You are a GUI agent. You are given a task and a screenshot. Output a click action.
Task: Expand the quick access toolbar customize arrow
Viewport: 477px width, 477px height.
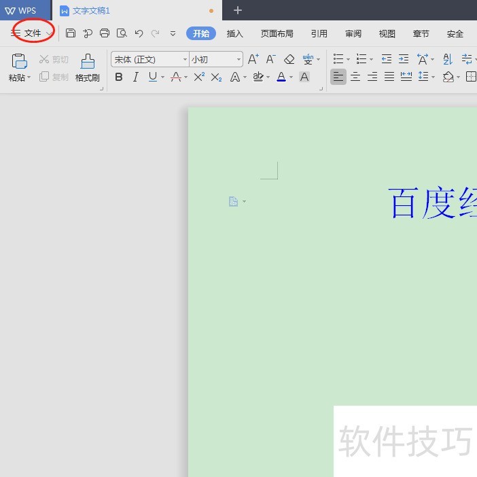click(173, 33)
